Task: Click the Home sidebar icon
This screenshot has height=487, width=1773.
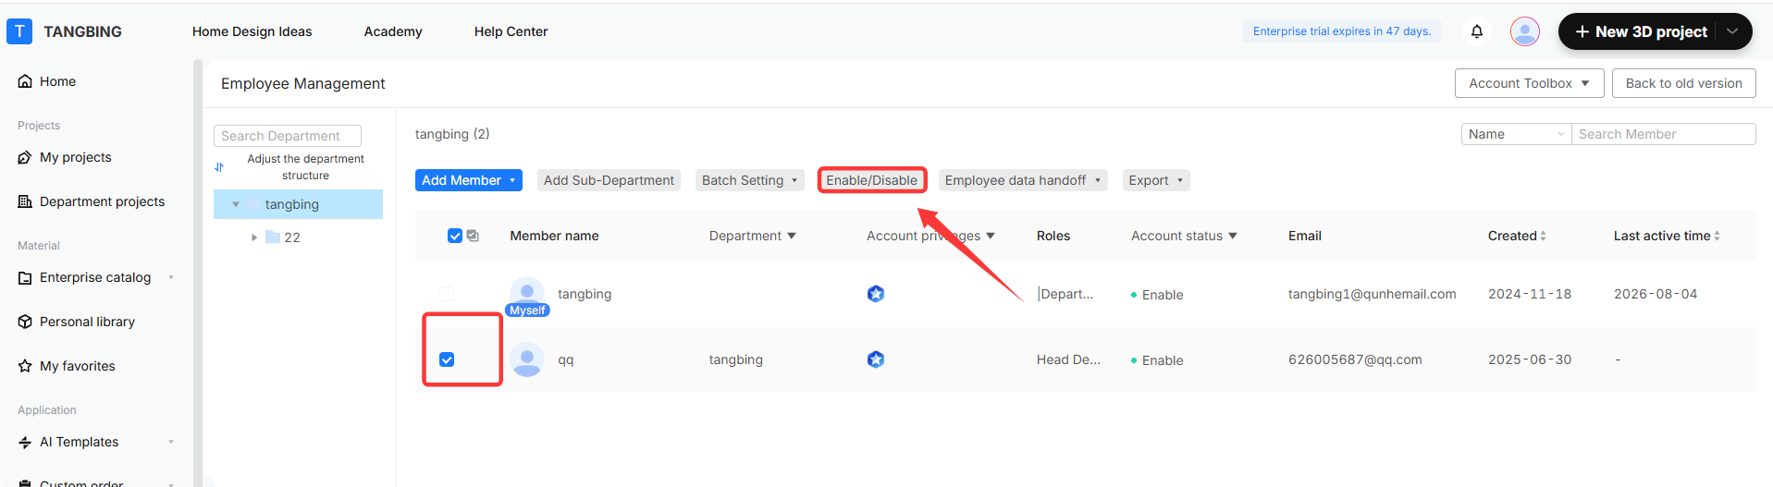Action: (25, 81)
